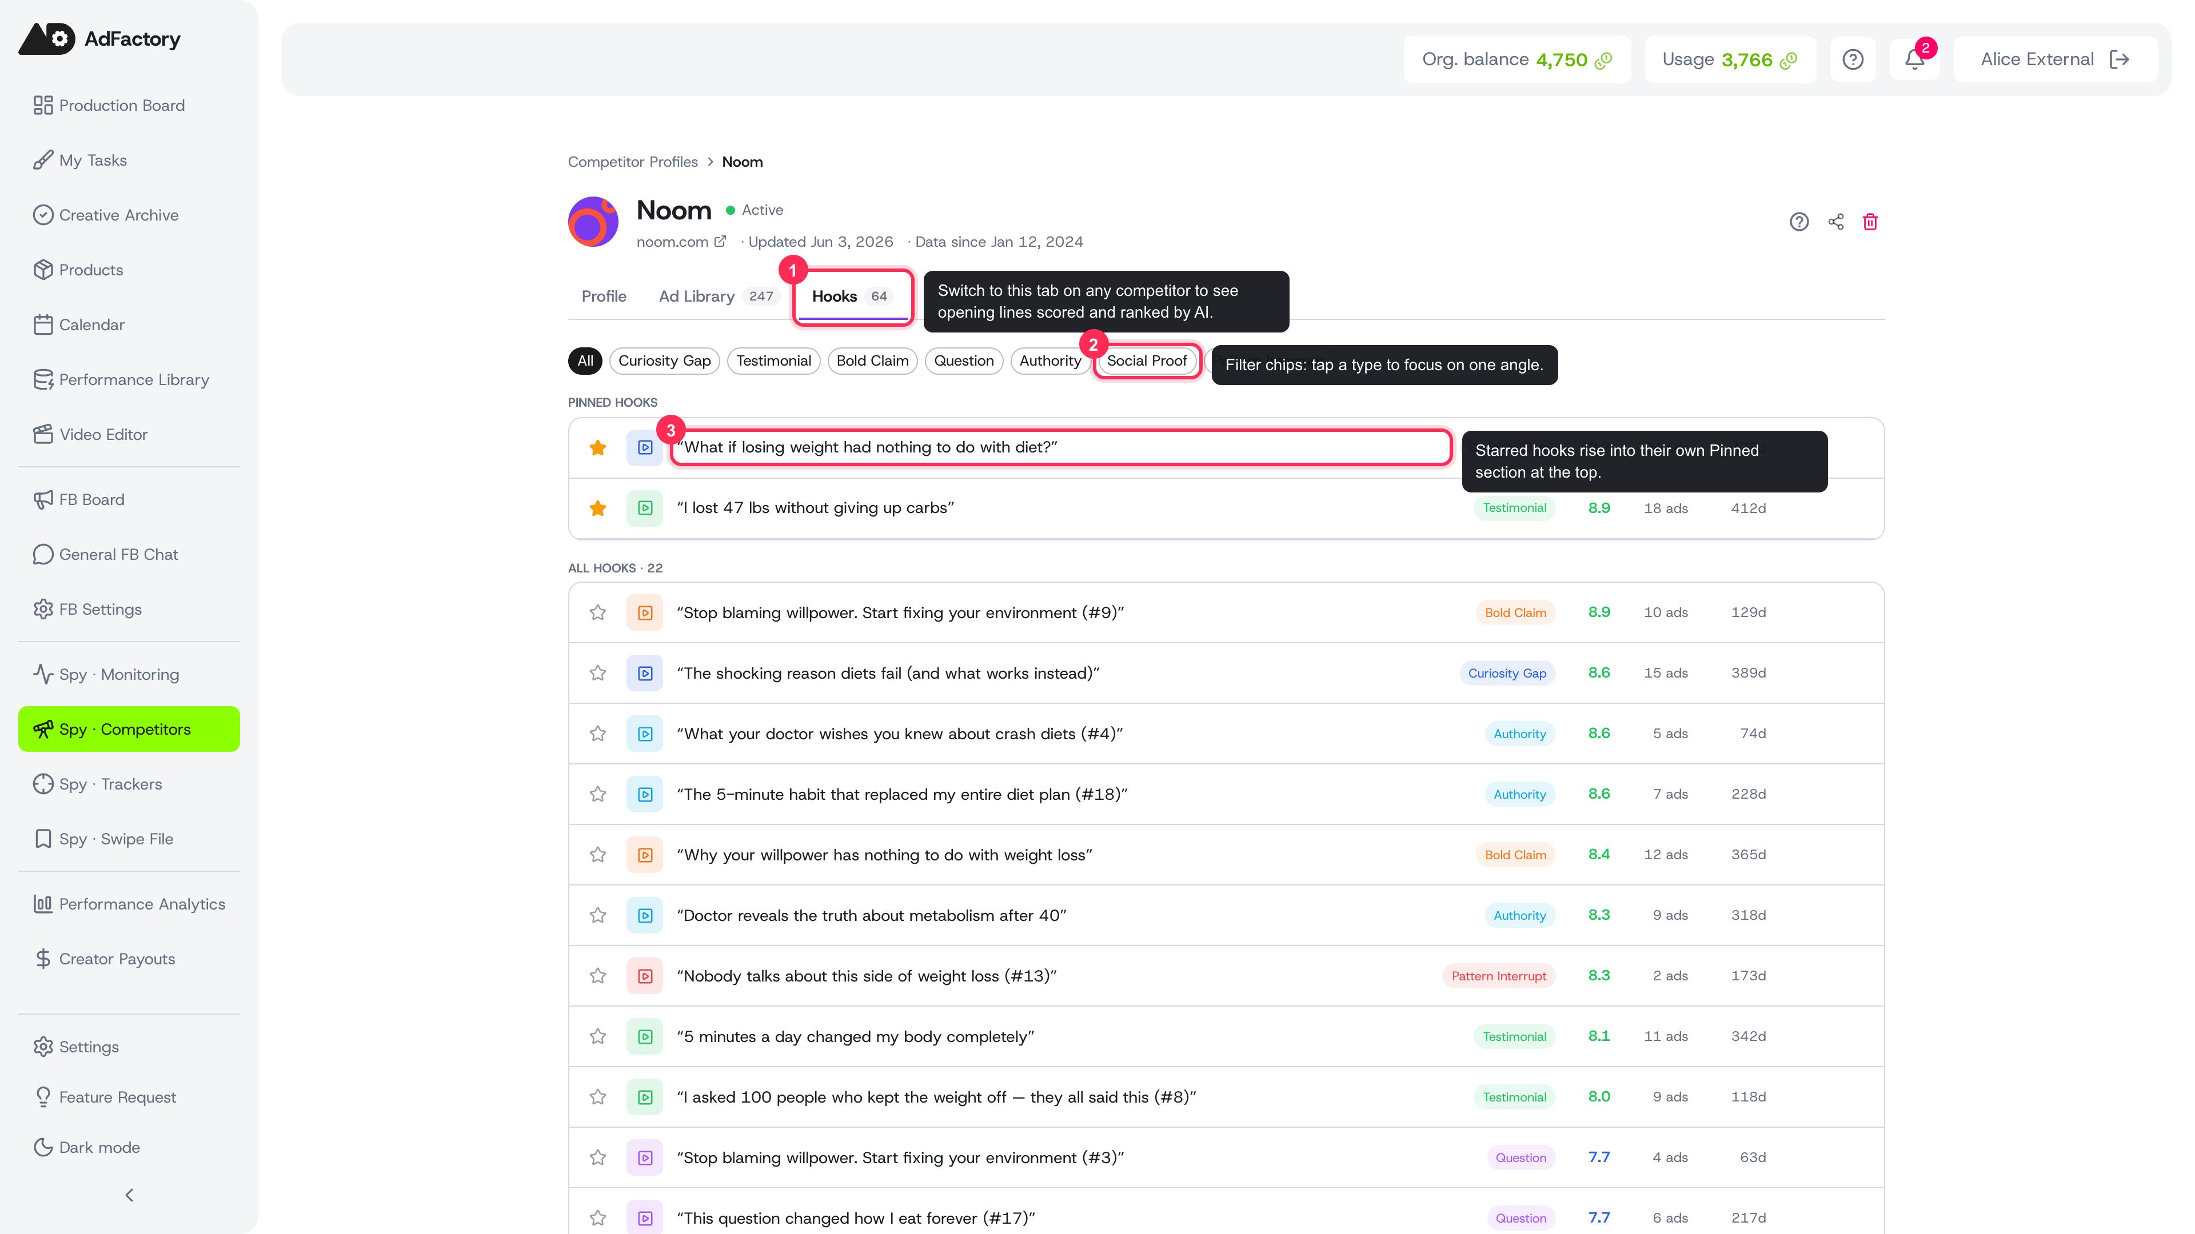
Task: Star the "Stop blaming willpower (#9)" hook
Action: [x=598, y=612]
